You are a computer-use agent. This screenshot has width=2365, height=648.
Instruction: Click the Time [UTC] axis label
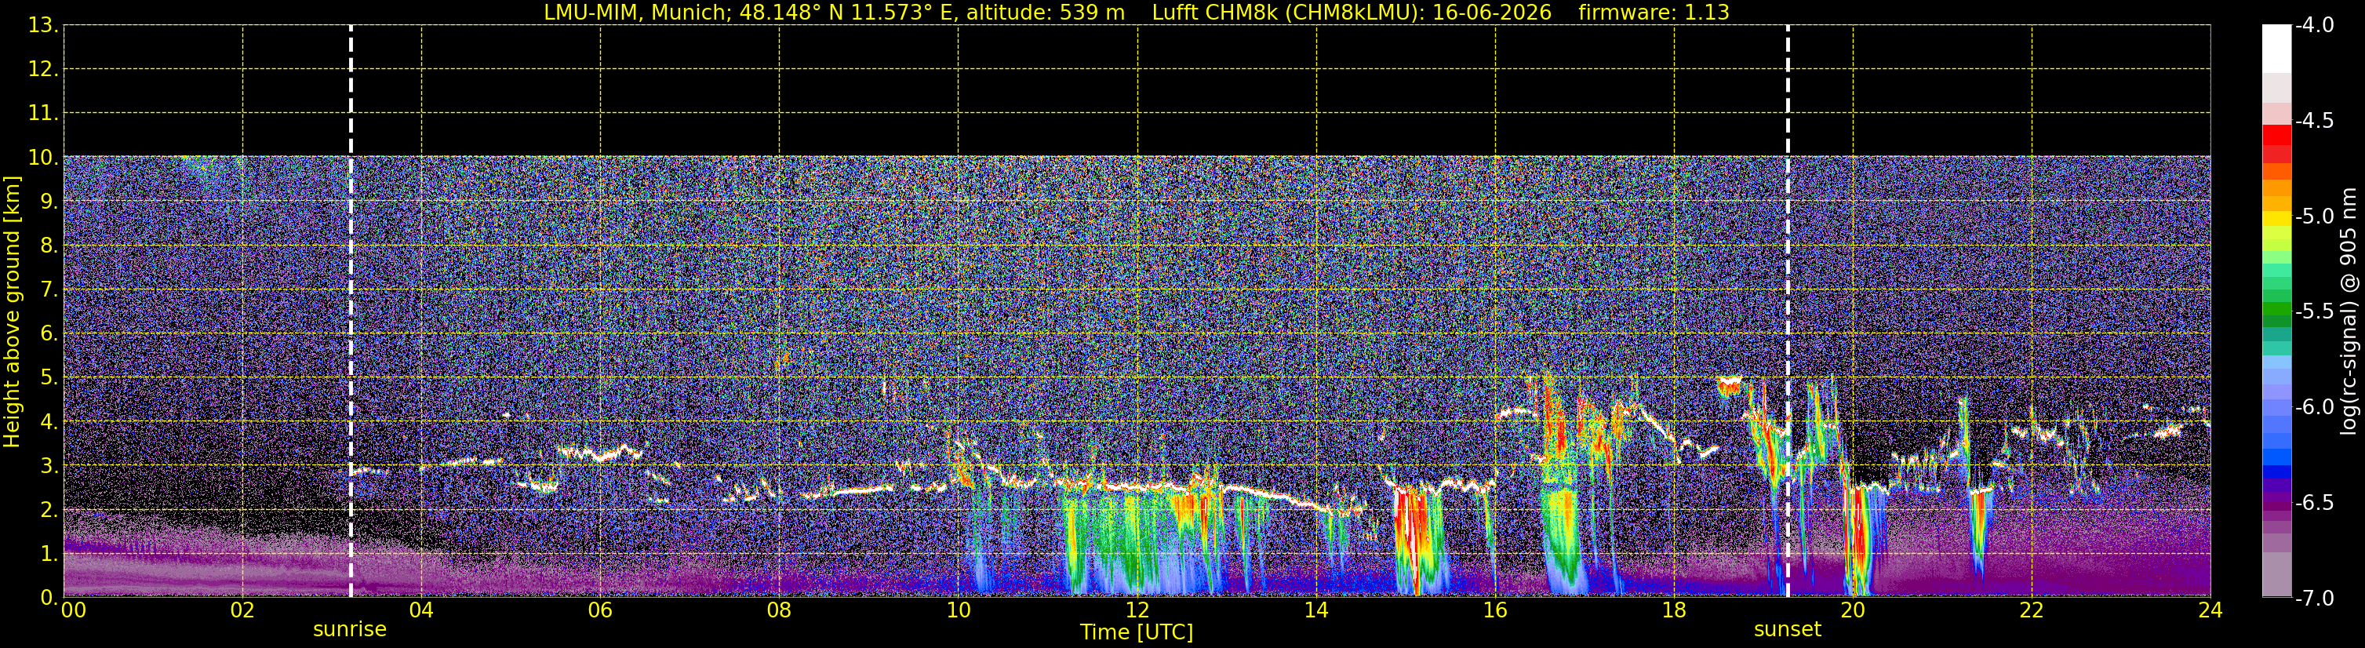coord(1137,632)
